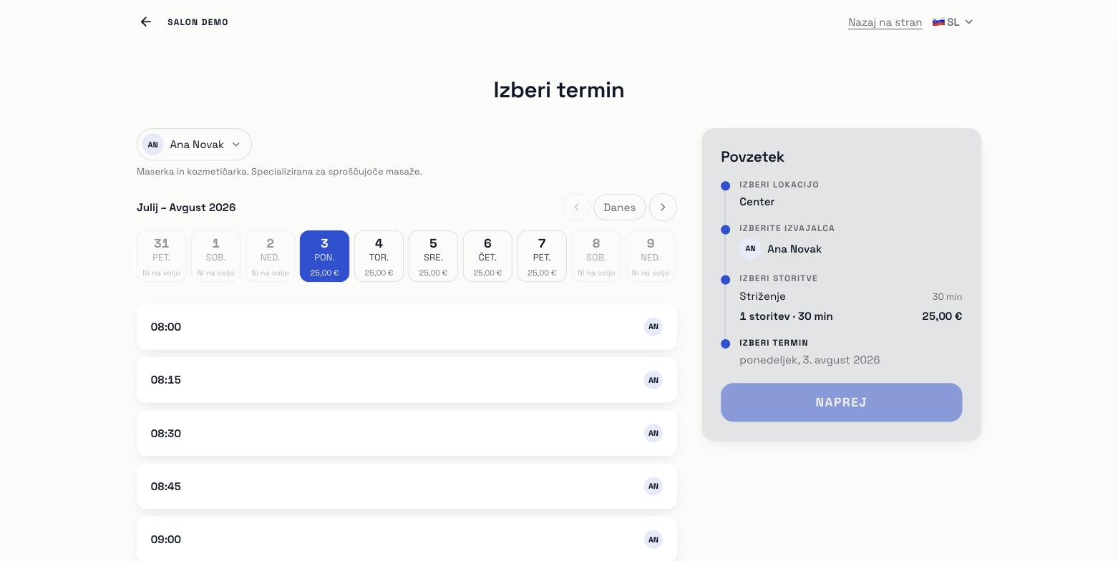This screenshot has width=1118, height=561.
Task: Click 'ponedeljek, 3. avgust 2026' text
Action: click(810, 360)
